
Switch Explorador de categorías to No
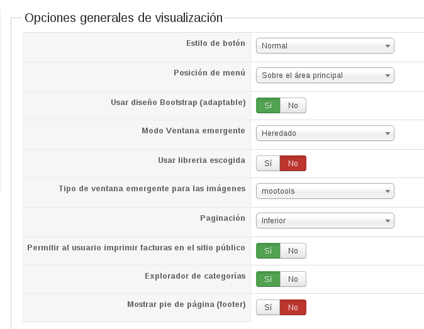coord(293,279)
